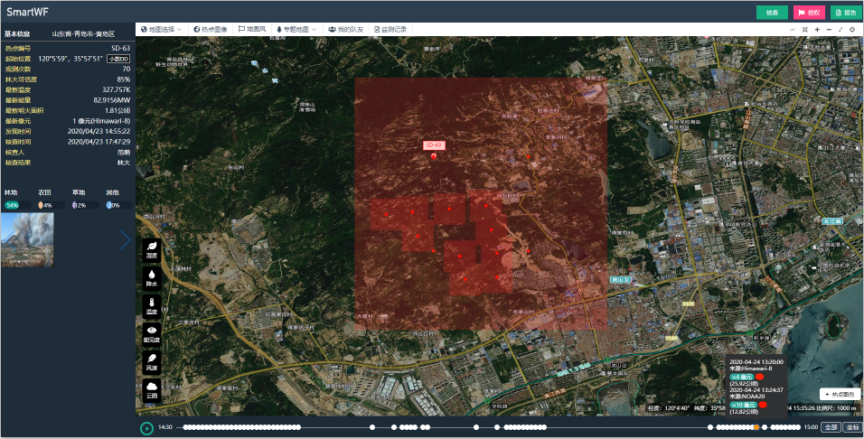
Task: Open 我的队友 my teammates panel
Action: pyautogui.click(x=346, y=29)
